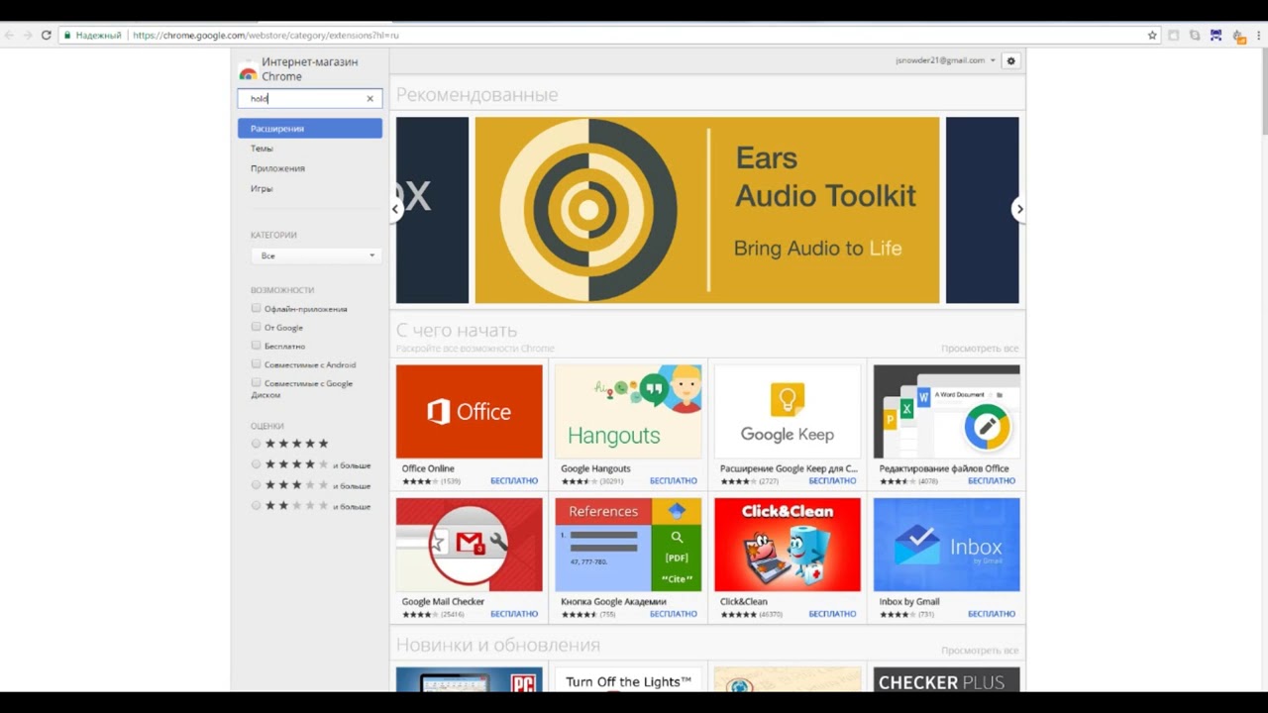Switch to the Темы section

point(262,149)
